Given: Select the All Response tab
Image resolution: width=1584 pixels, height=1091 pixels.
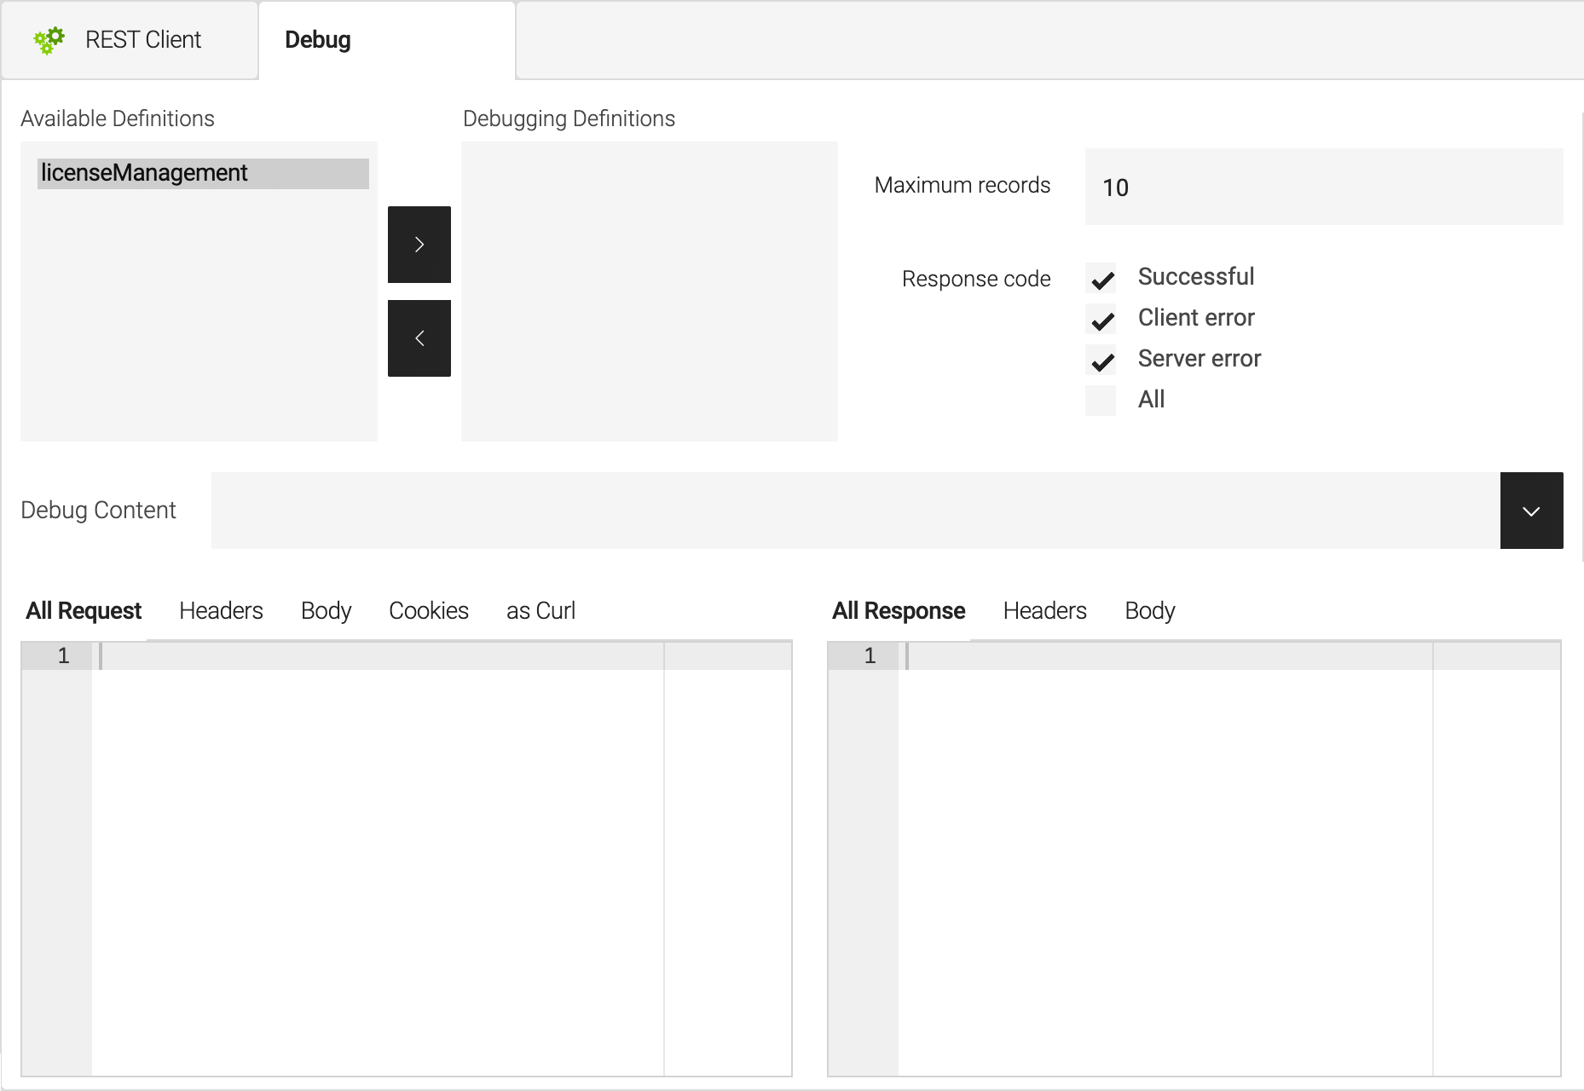Looking at the screenshot, I should click(899, 610).
